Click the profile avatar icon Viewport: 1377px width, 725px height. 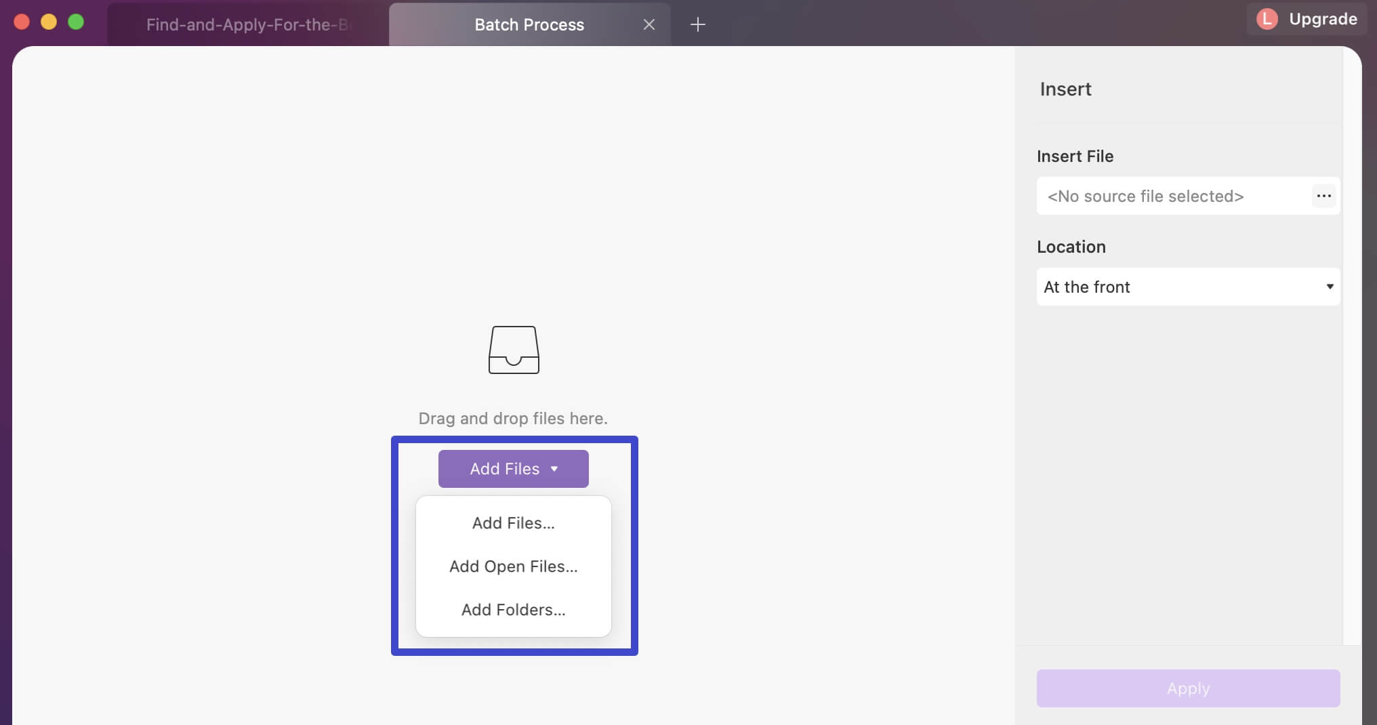coord(1266,19)
